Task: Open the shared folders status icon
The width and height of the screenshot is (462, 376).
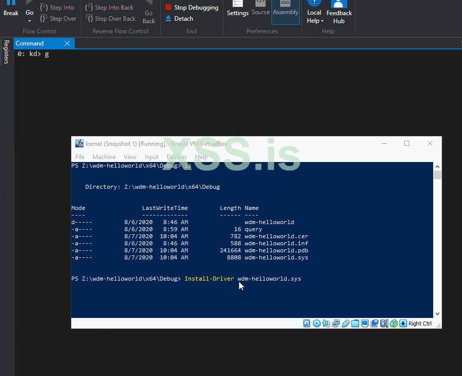Action: pyautogui.click(x=355, y=324)
